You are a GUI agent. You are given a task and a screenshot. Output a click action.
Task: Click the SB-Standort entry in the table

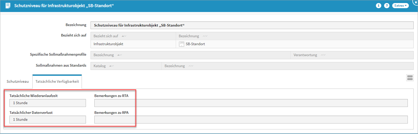pos(195,44)
